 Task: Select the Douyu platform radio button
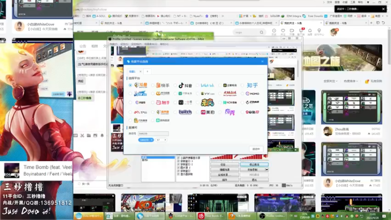click(130, 85)
